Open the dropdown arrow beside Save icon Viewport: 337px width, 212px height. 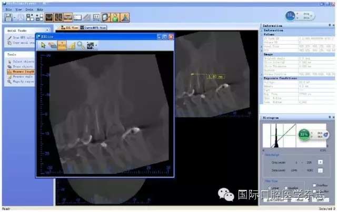(14, 17)
